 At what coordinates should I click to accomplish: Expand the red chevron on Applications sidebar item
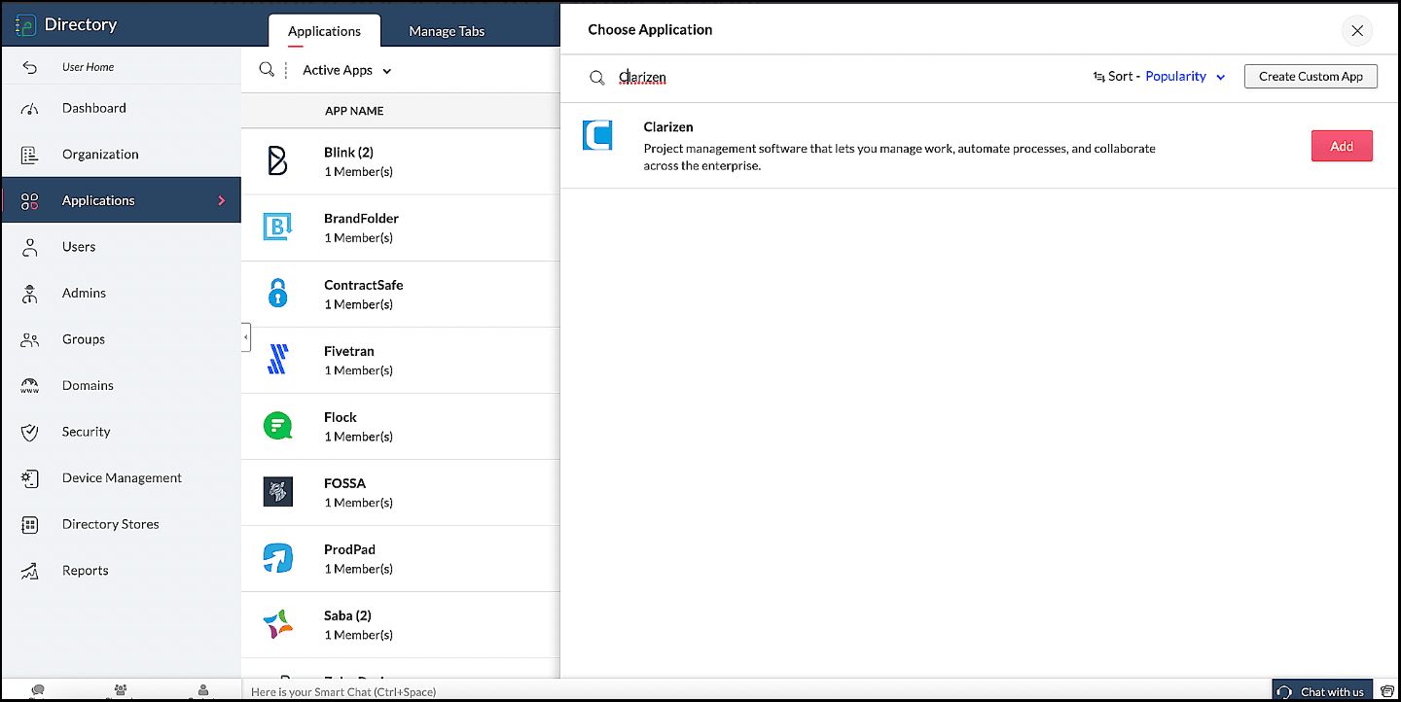(222, 200)
